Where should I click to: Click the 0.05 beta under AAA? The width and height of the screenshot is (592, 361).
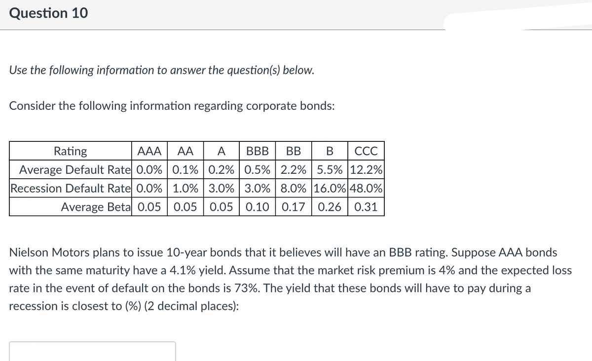point(150,207)
